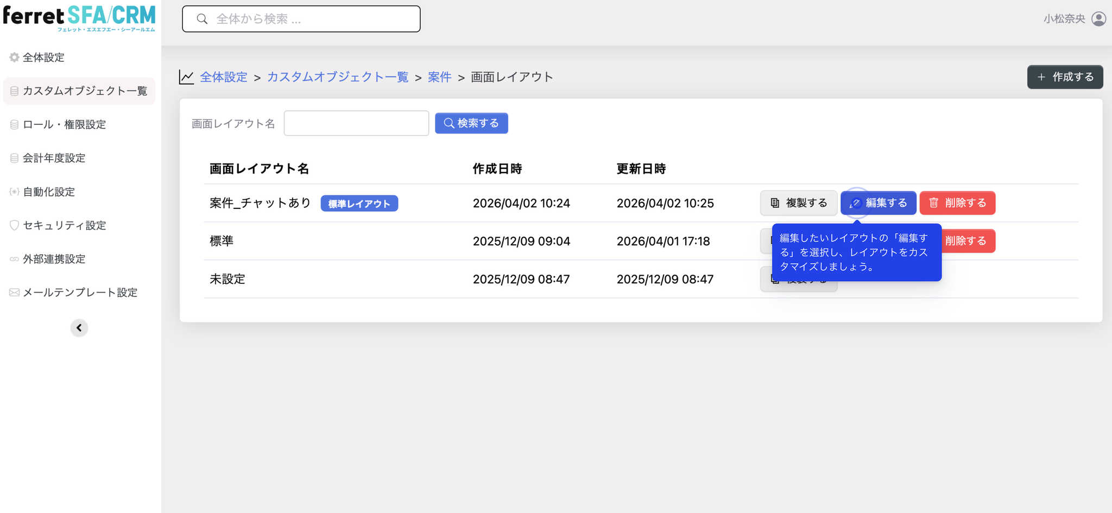This screenshot has height=513, width=1112.
Task: Click the 更新日時 column header
Action: 641,169
